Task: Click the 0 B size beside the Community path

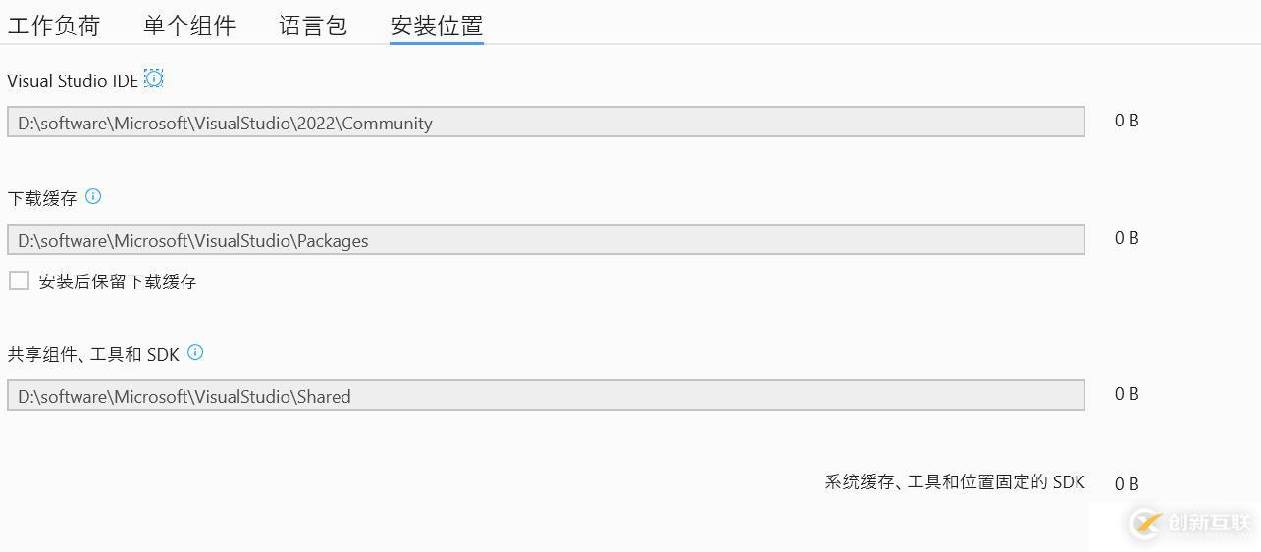Action: point(1127,121)
